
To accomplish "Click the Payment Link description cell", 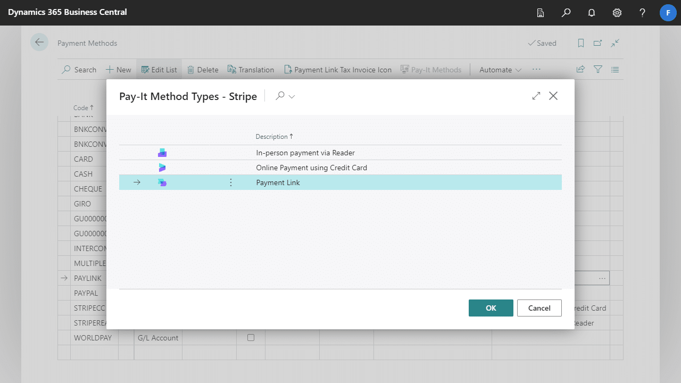I will click(278, 182).
